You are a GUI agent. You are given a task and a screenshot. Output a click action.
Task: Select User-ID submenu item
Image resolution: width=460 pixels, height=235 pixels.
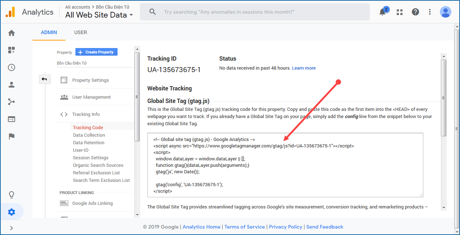80,150
